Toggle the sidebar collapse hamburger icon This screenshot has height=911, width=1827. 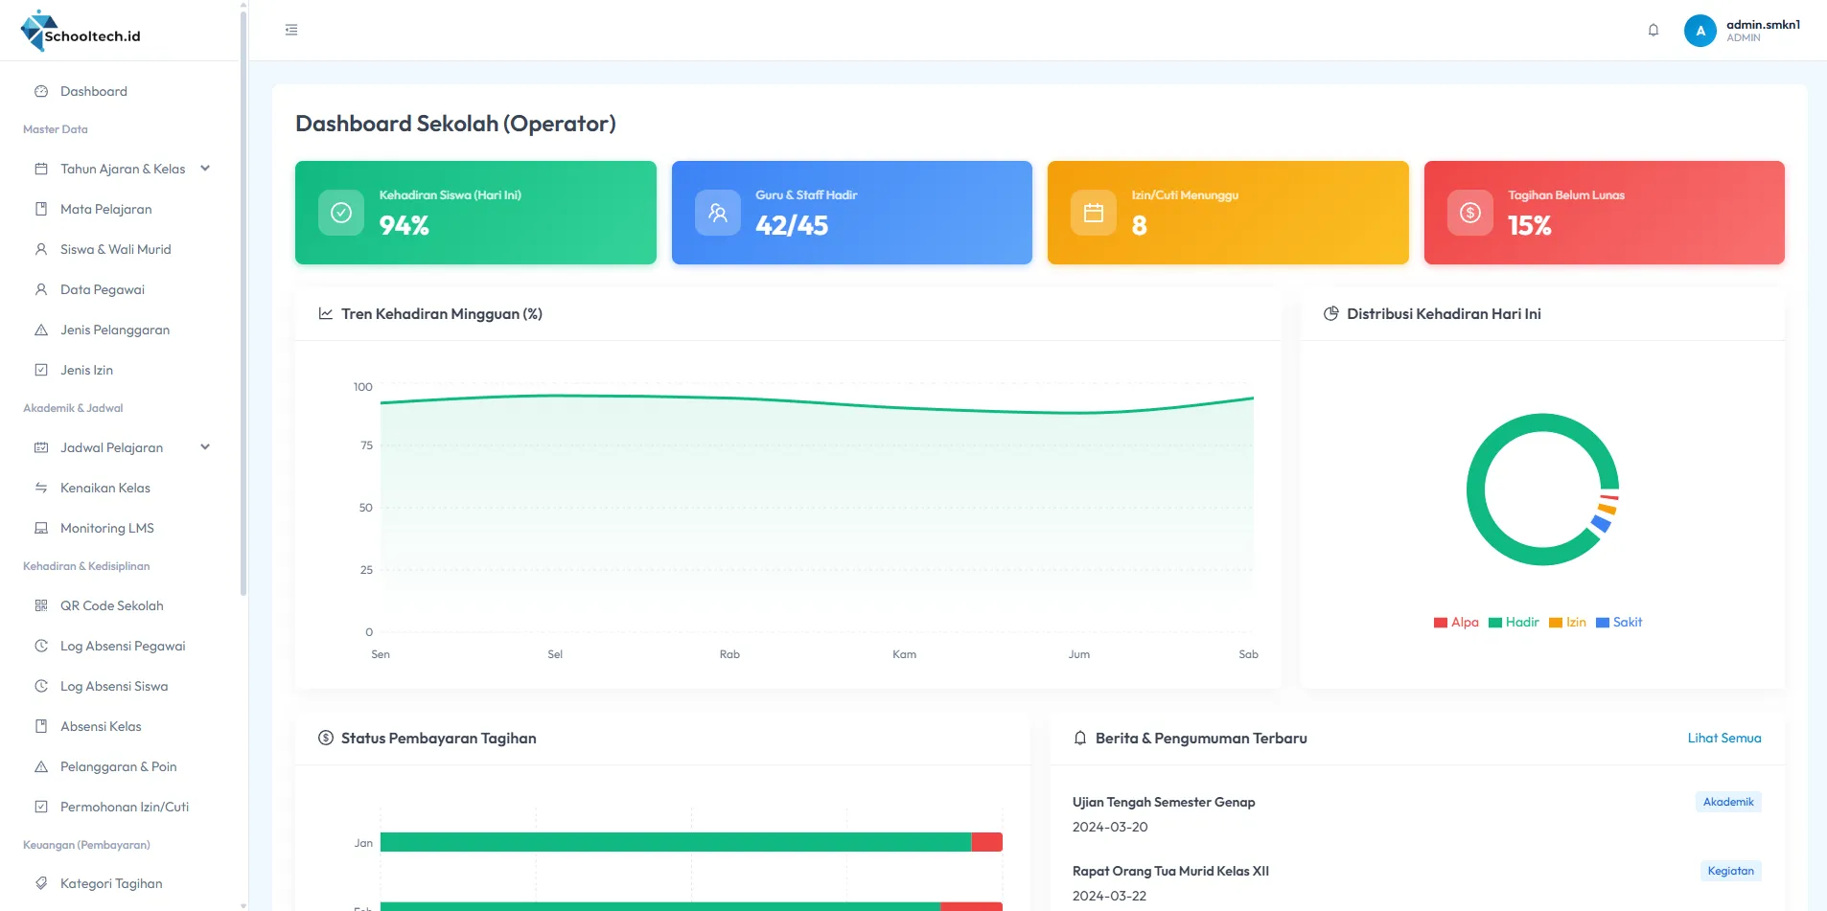(x=291, y=31)
